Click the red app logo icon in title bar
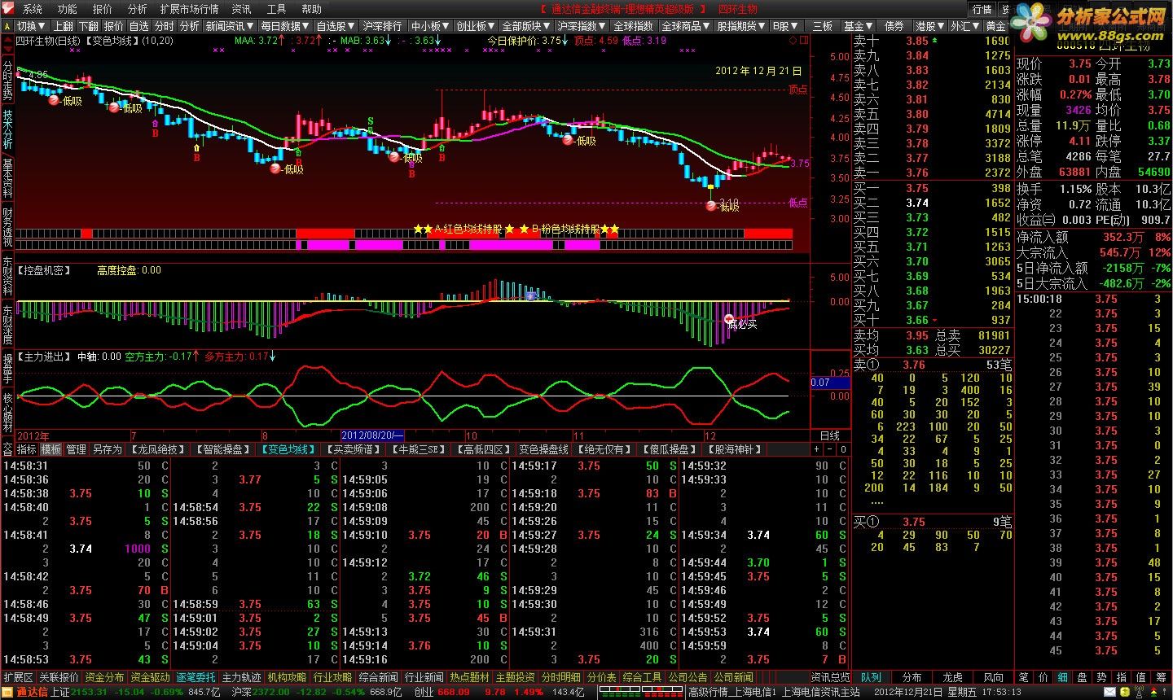Image resolution: width=1173 pixels, height=700 pixels. click(x=8, y=9)
